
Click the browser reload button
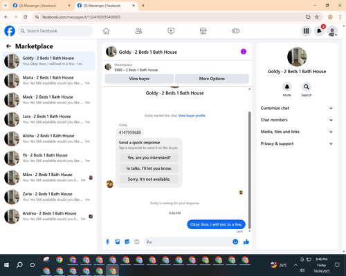pyautogui.click(x=26, y=17)
